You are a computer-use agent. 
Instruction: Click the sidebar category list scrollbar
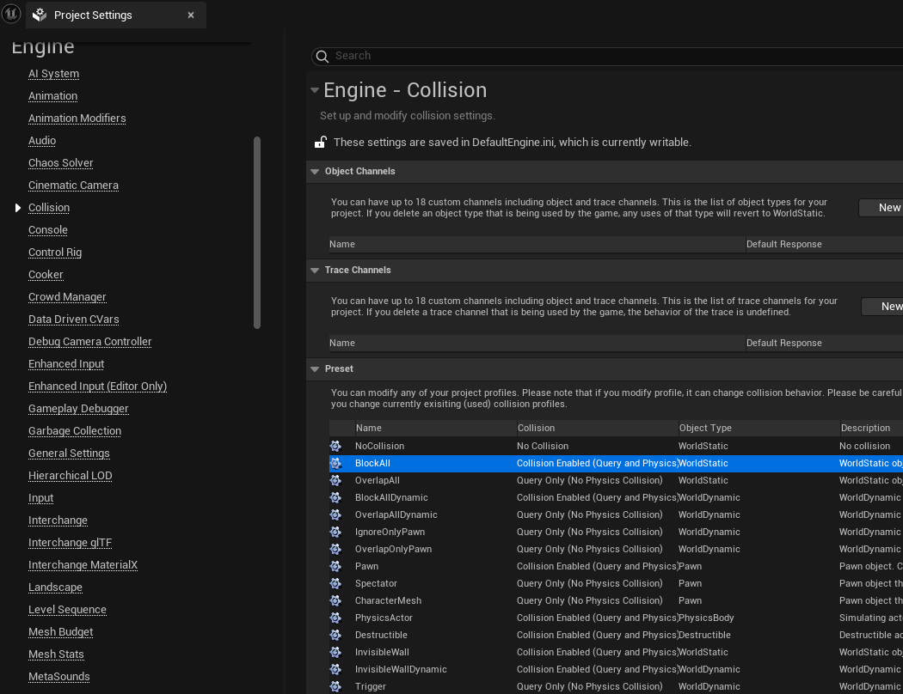tap(257, 233)
